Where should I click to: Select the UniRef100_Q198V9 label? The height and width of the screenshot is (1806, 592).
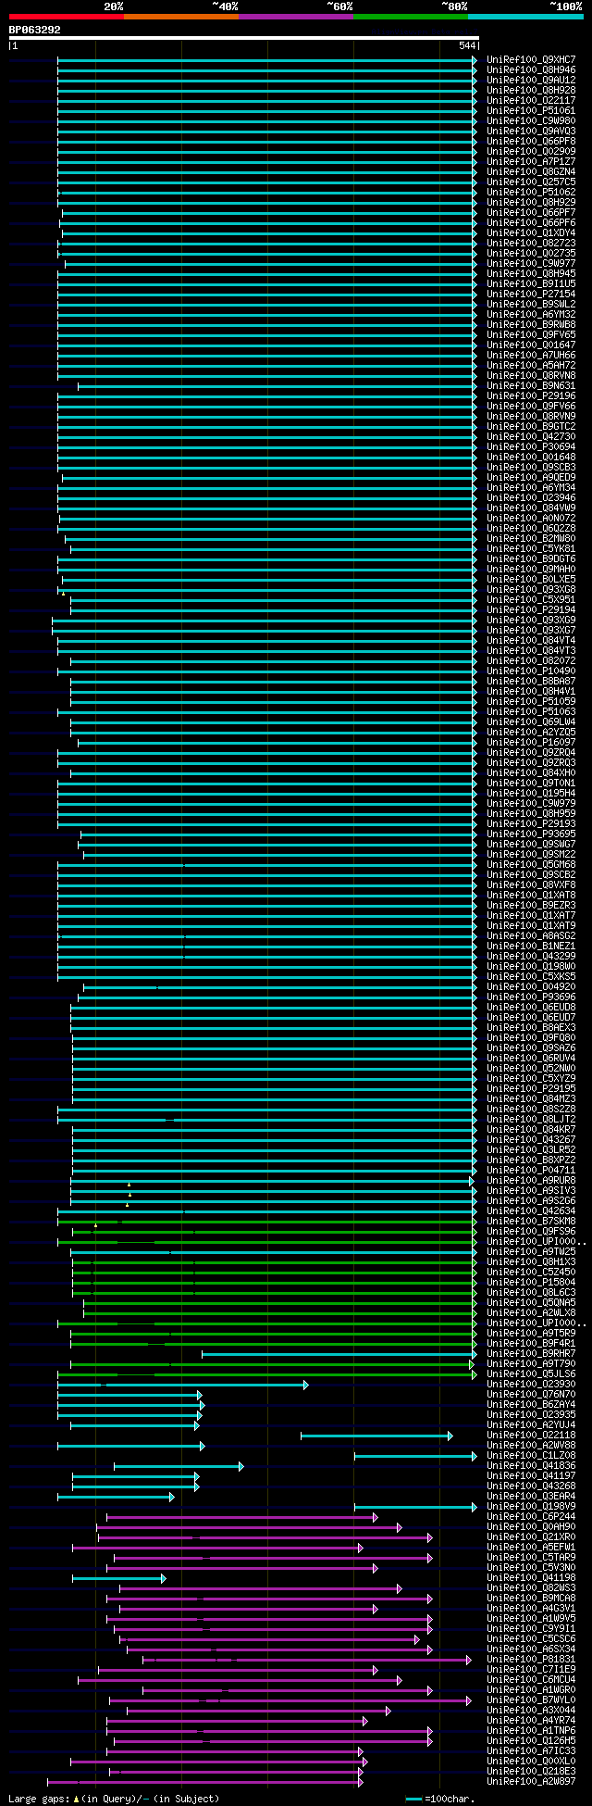click(531, 1506)
